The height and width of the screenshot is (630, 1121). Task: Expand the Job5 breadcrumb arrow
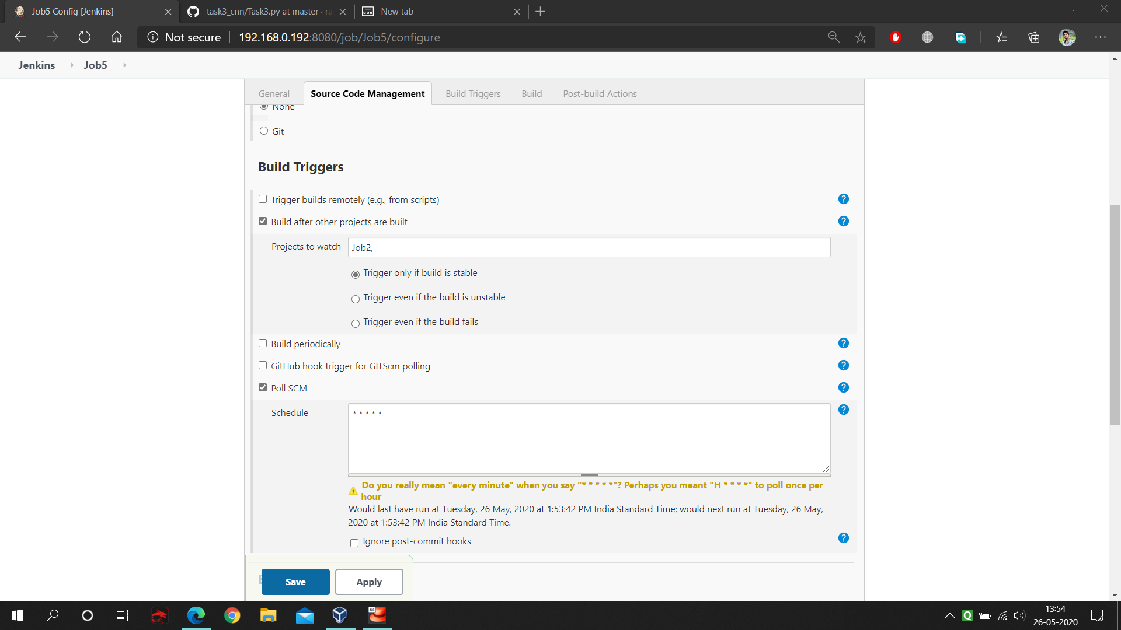tap(124, 65)
